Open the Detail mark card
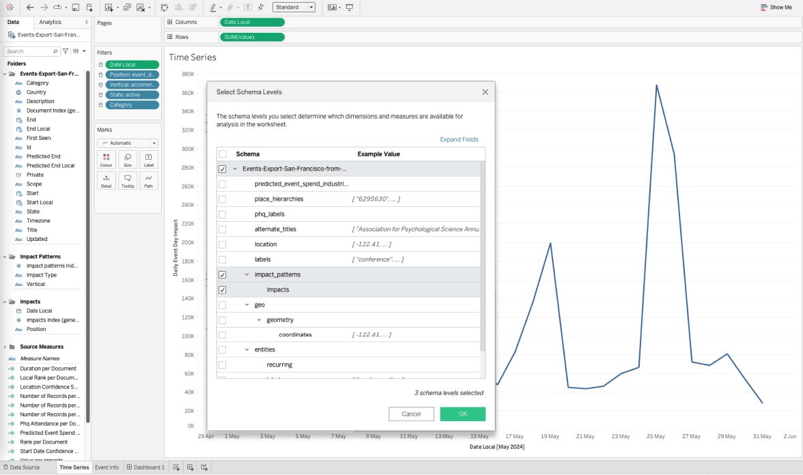The width and height of the screenshot is (803, 475). pyautogui.click(x=106, y=181)
